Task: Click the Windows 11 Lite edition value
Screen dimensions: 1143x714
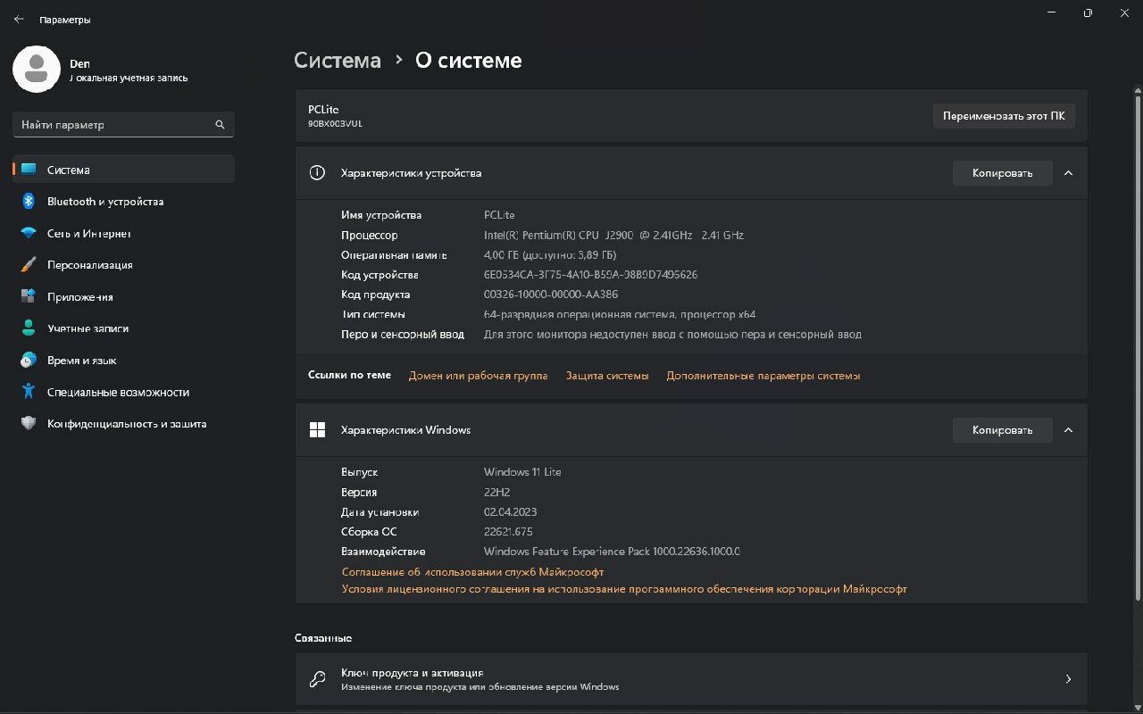Action: click(522, 472)
